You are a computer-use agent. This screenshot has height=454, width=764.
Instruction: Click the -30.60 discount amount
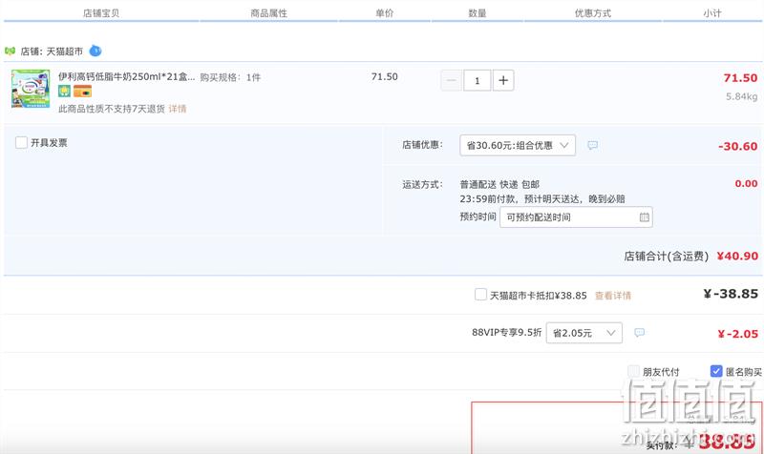(737, 146)
